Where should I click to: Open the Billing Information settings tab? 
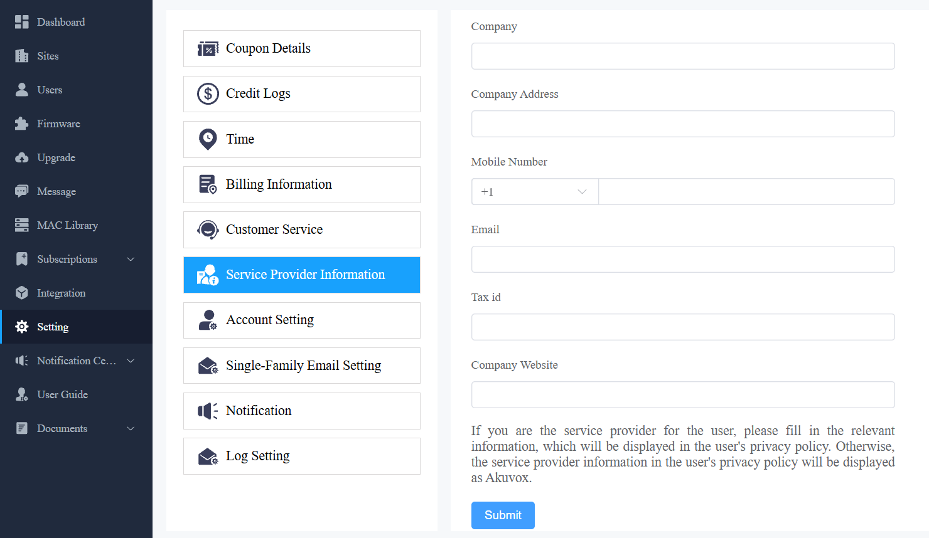[302, 184]
